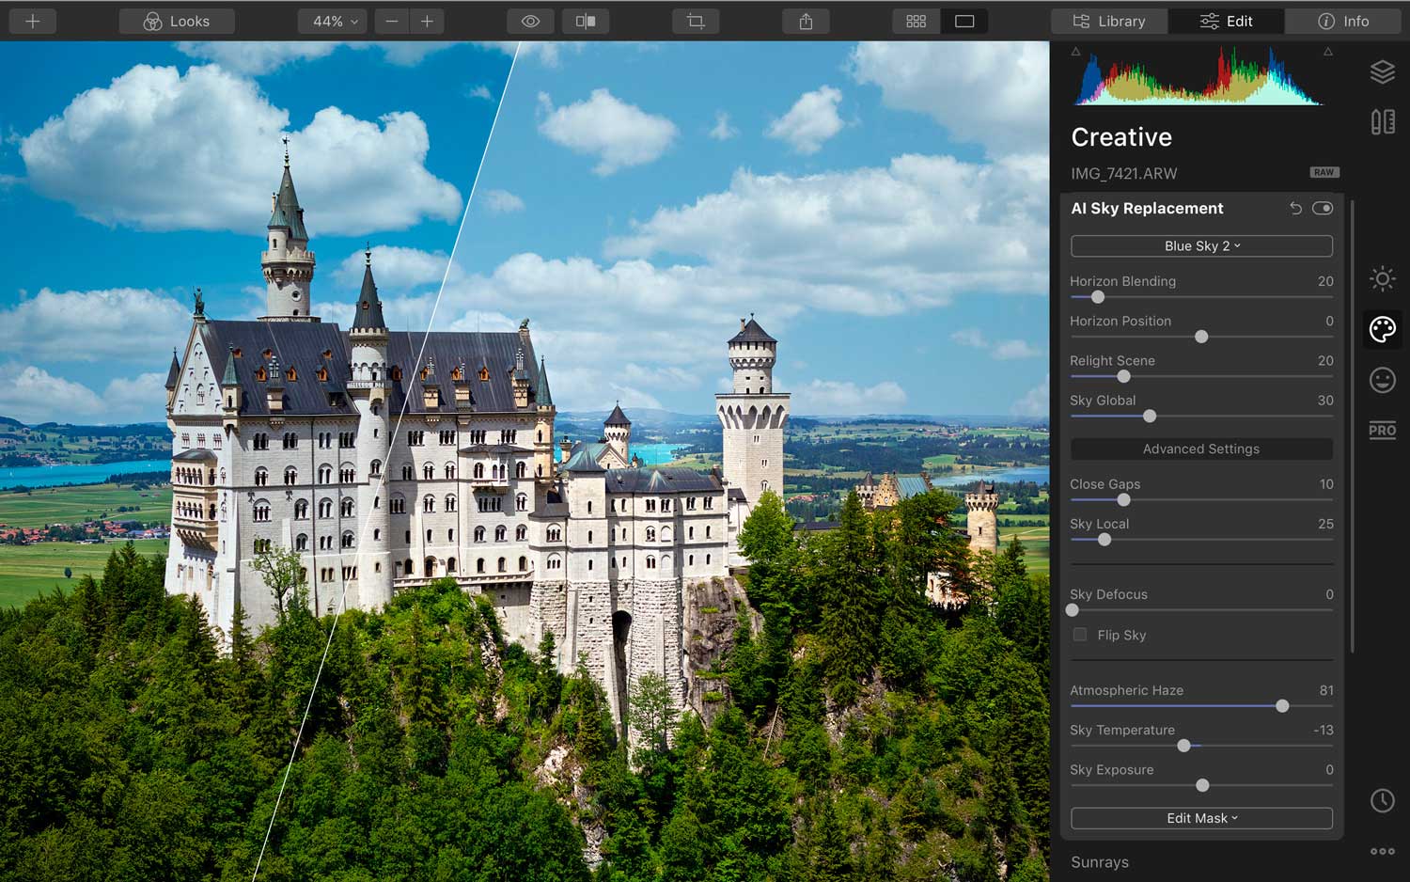
Task: Click the Close Gaps slider handle
Action: pyautogui.click(x=1123, y=499)
